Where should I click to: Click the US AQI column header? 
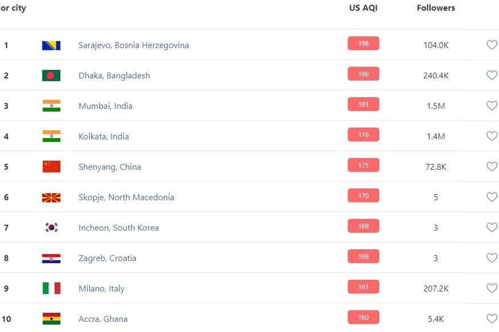coord(363,7)
